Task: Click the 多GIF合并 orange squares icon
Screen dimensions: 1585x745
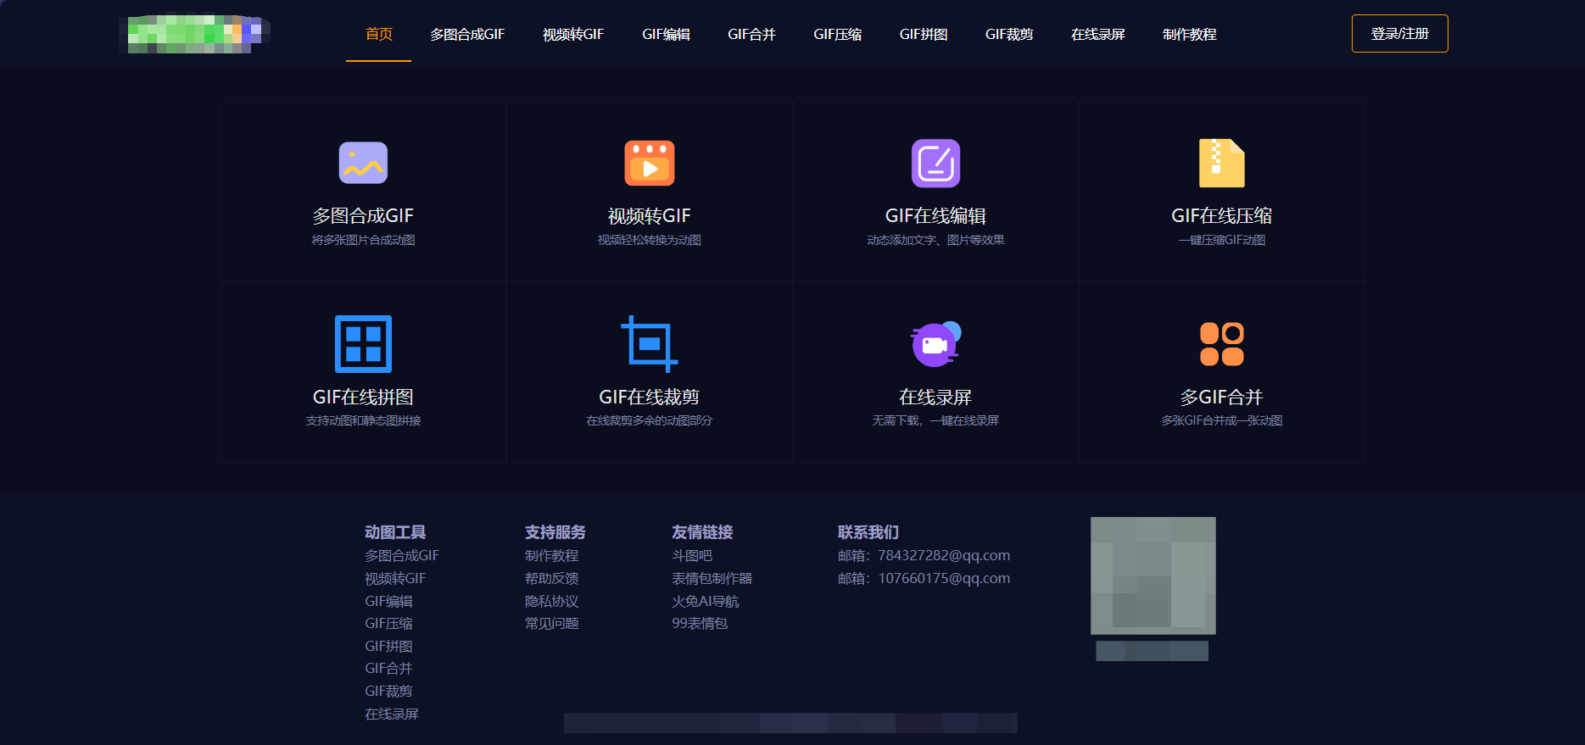Action: click(x=1221, y=344)
